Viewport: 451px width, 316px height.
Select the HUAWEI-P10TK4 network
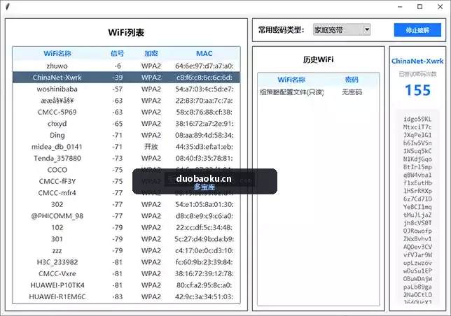(x=126, y=285)
